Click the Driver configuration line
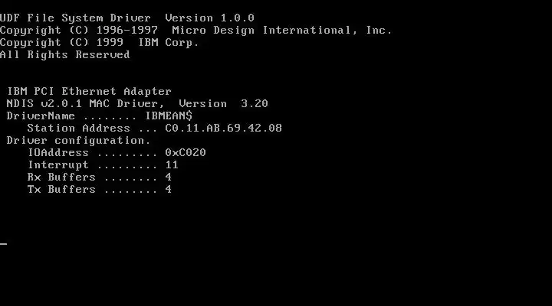This screenshot has height=306, width=552. [78, 141]
